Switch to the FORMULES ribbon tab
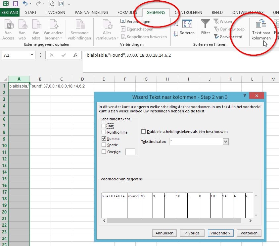 [x=127, y=12]
